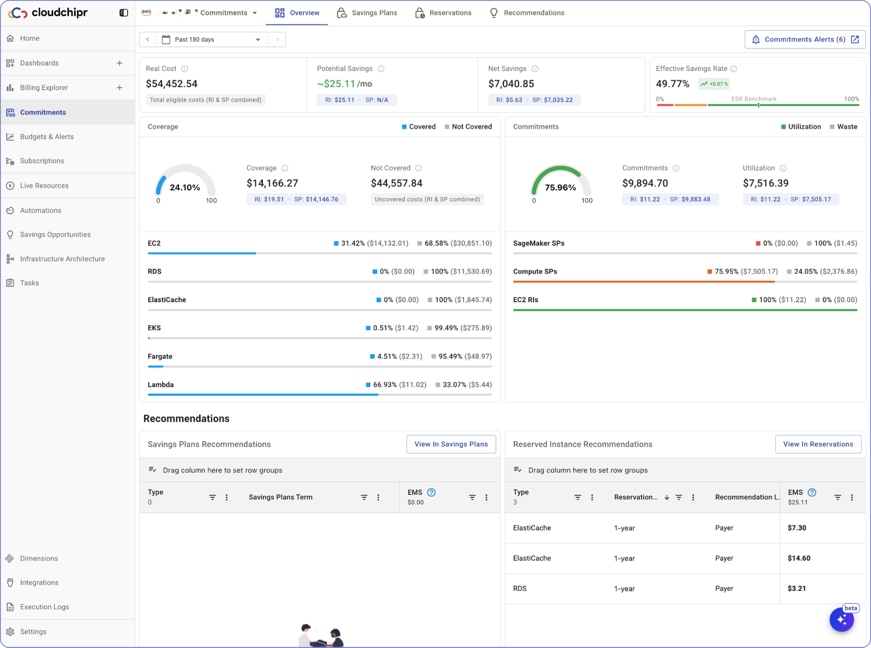Toggle the Covered legend in the Coverage panel
The width and height of the screenshot is (871, 648).
418,127
